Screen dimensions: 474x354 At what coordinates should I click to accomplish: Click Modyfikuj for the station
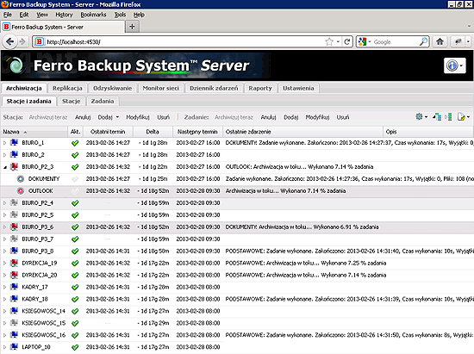(x=138, y=117)
